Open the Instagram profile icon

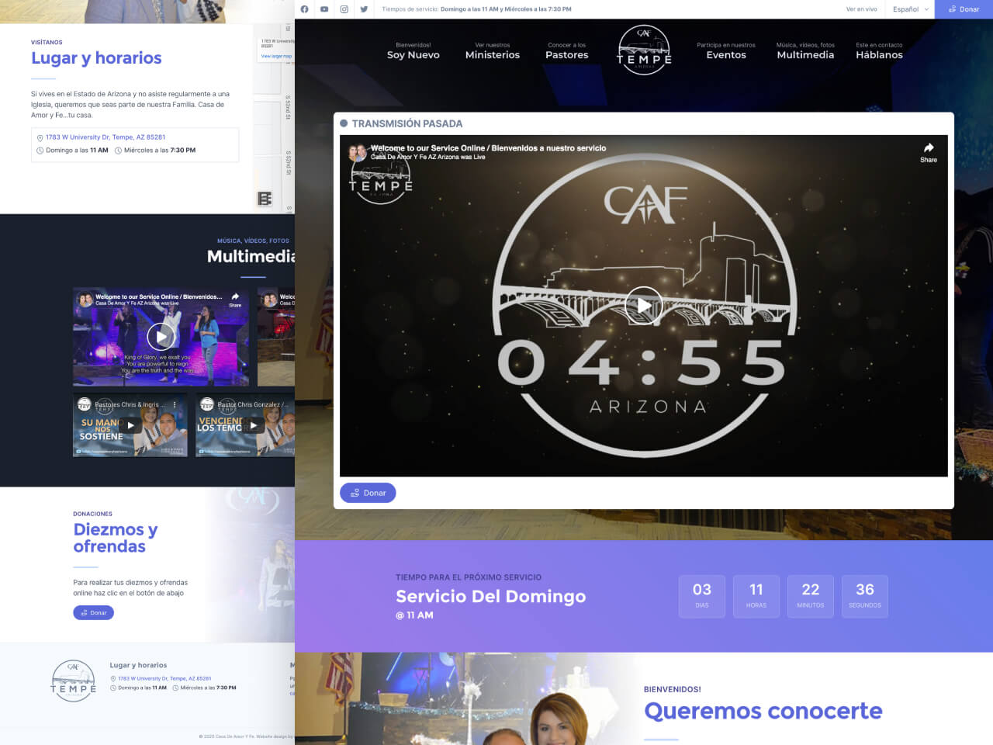click(344, 9)
